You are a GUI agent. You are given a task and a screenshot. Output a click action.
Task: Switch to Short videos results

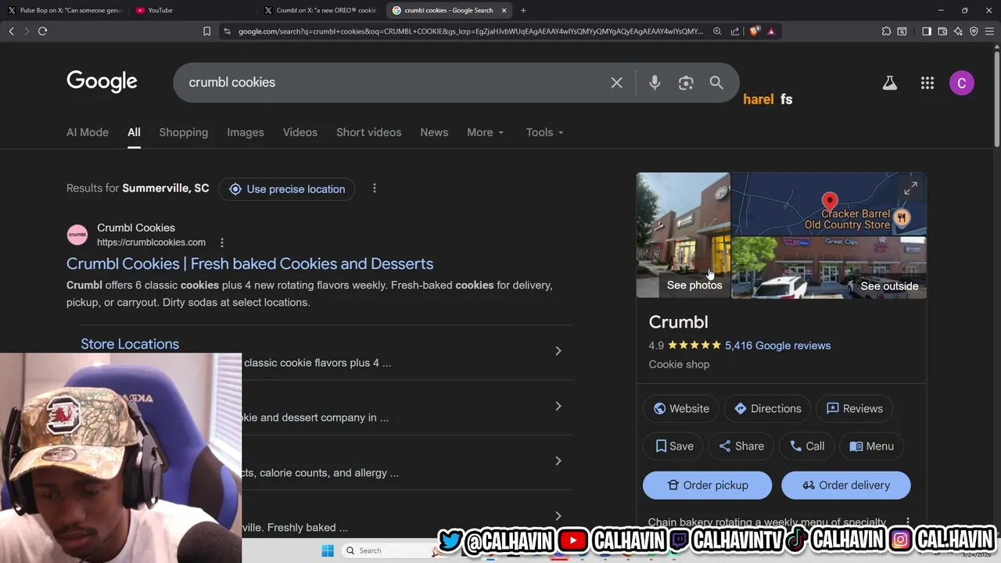point(368,132)
